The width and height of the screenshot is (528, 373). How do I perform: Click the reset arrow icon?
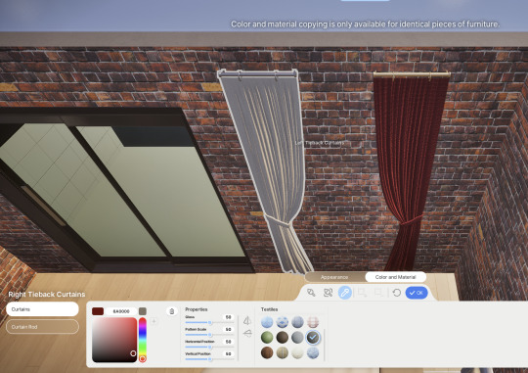tap(397, 293)
